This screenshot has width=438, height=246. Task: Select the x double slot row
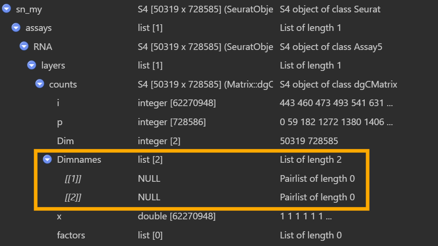[x=59, y=216]
